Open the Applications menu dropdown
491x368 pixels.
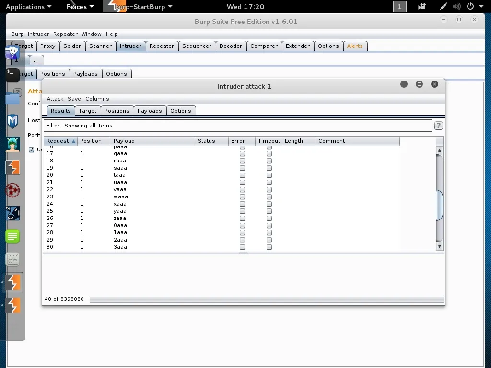[28, 7]
